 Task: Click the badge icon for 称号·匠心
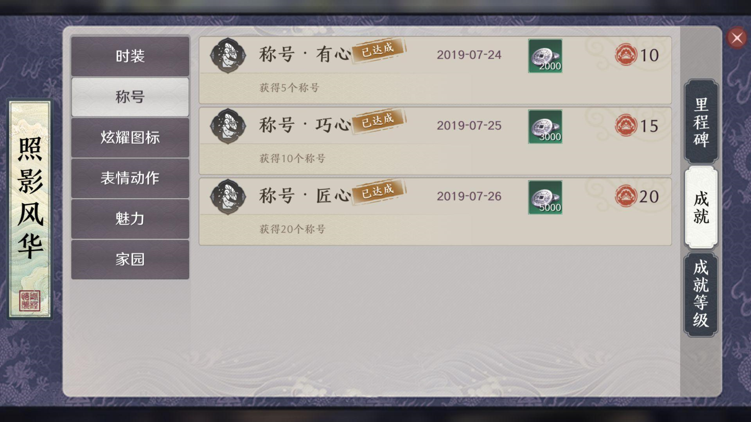pyautogui.click(x=228, y=197)
